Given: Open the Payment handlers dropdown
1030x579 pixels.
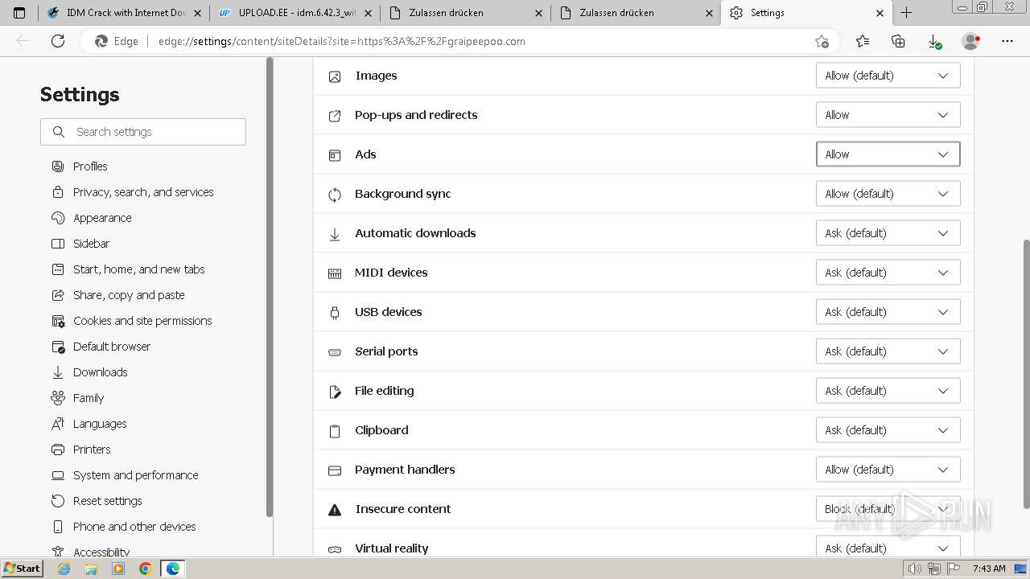Looking at the screenshot, I should pyautogui.click(x=888, y=470).
